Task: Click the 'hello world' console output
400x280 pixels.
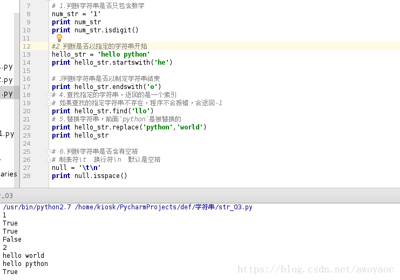Action: point(23,256)
